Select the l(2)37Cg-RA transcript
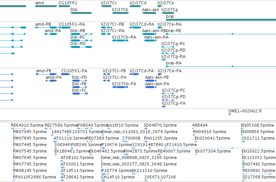This screenshot has width=276, height=182. [163, 60]
